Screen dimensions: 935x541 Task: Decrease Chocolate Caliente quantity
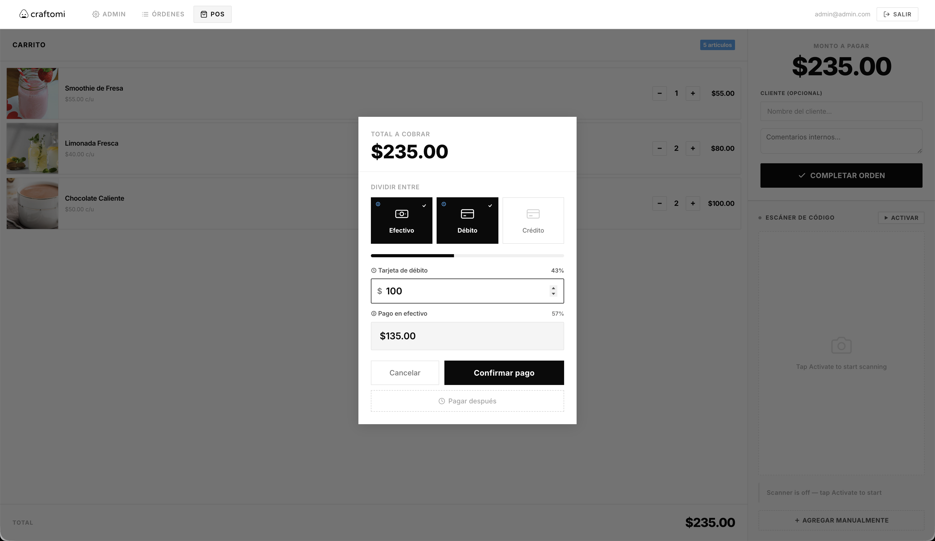pyautogui.click(x=659, y=203)
